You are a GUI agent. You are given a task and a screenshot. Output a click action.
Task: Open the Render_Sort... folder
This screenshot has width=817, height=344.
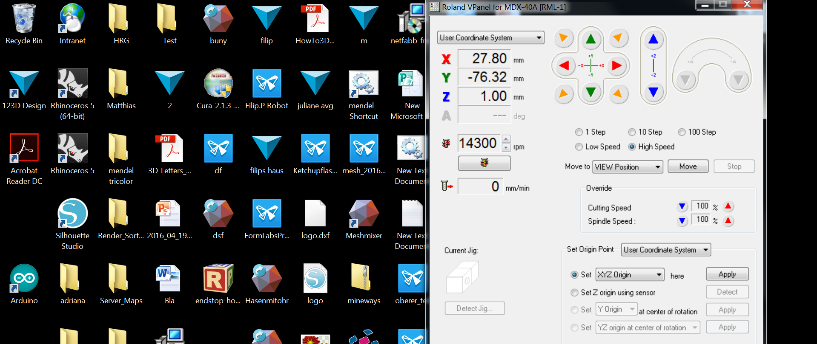click(121, 219)
